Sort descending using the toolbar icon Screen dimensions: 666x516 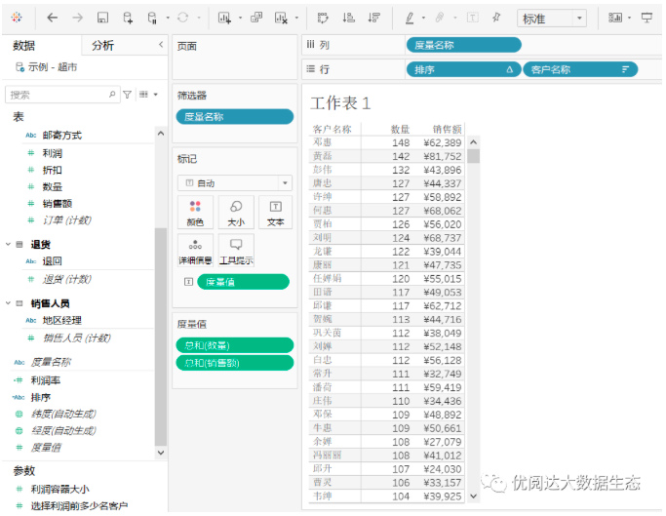373,18
